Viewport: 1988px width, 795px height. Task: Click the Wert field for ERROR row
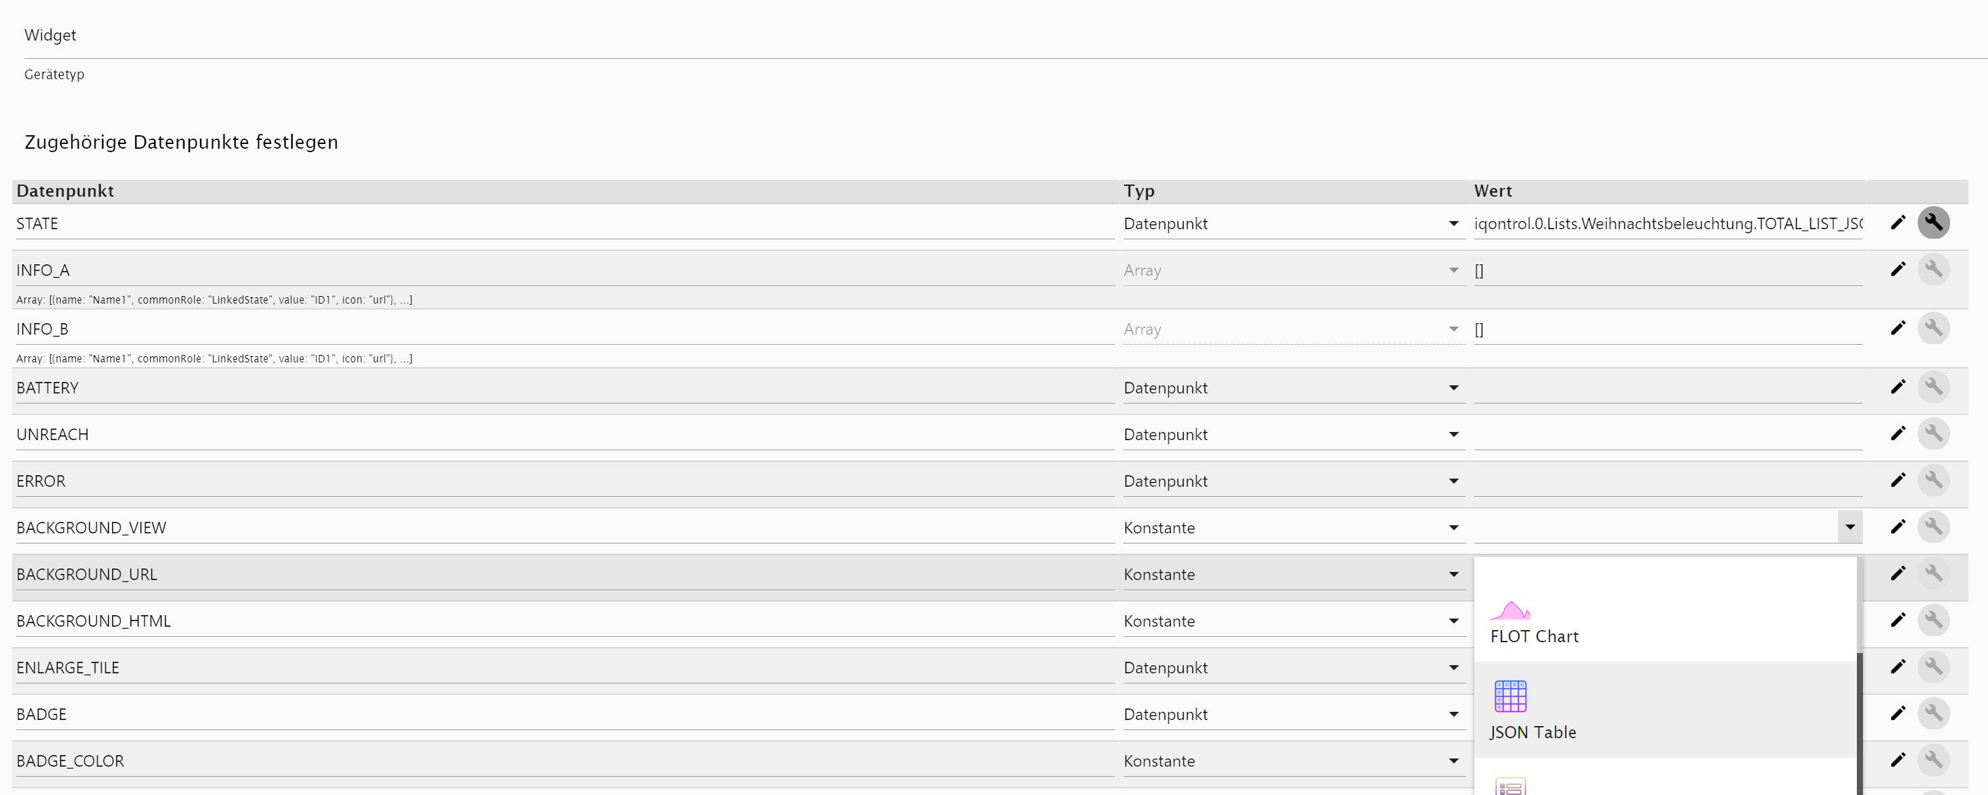click(1668, 481)
